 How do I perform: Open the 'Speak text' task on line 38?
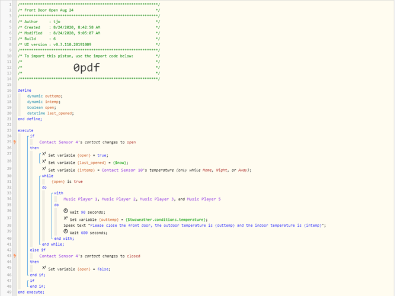[195, 226]
